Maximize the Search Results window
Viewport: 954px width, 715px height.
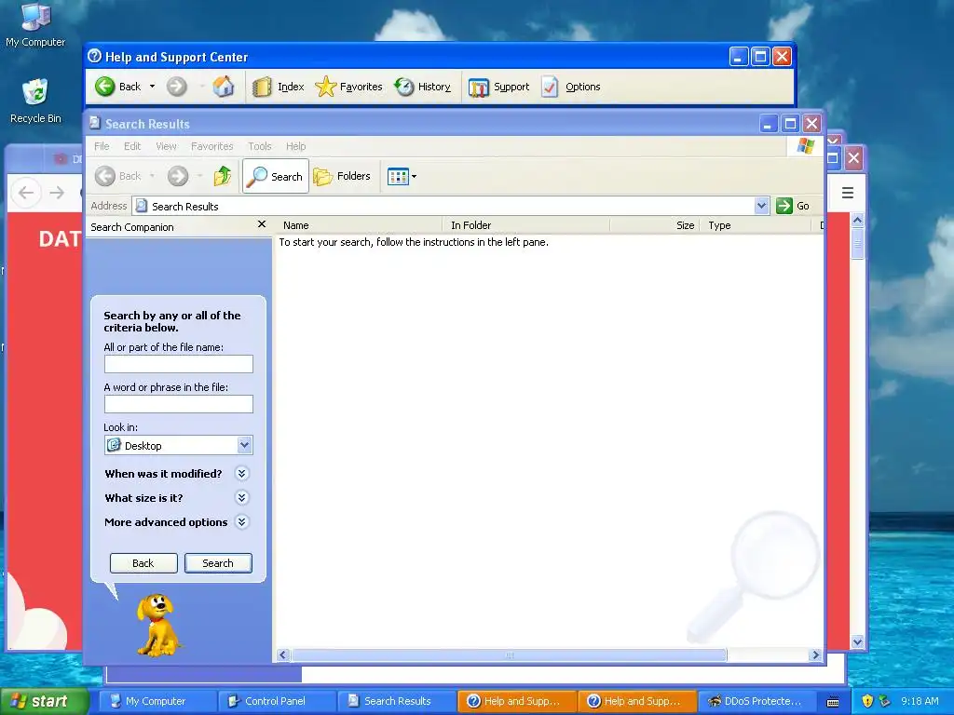coord(790,124)
